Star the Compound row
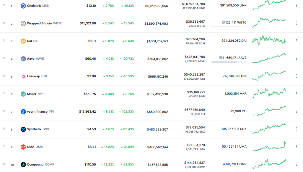The image size is (303, 172). point(4,164)
